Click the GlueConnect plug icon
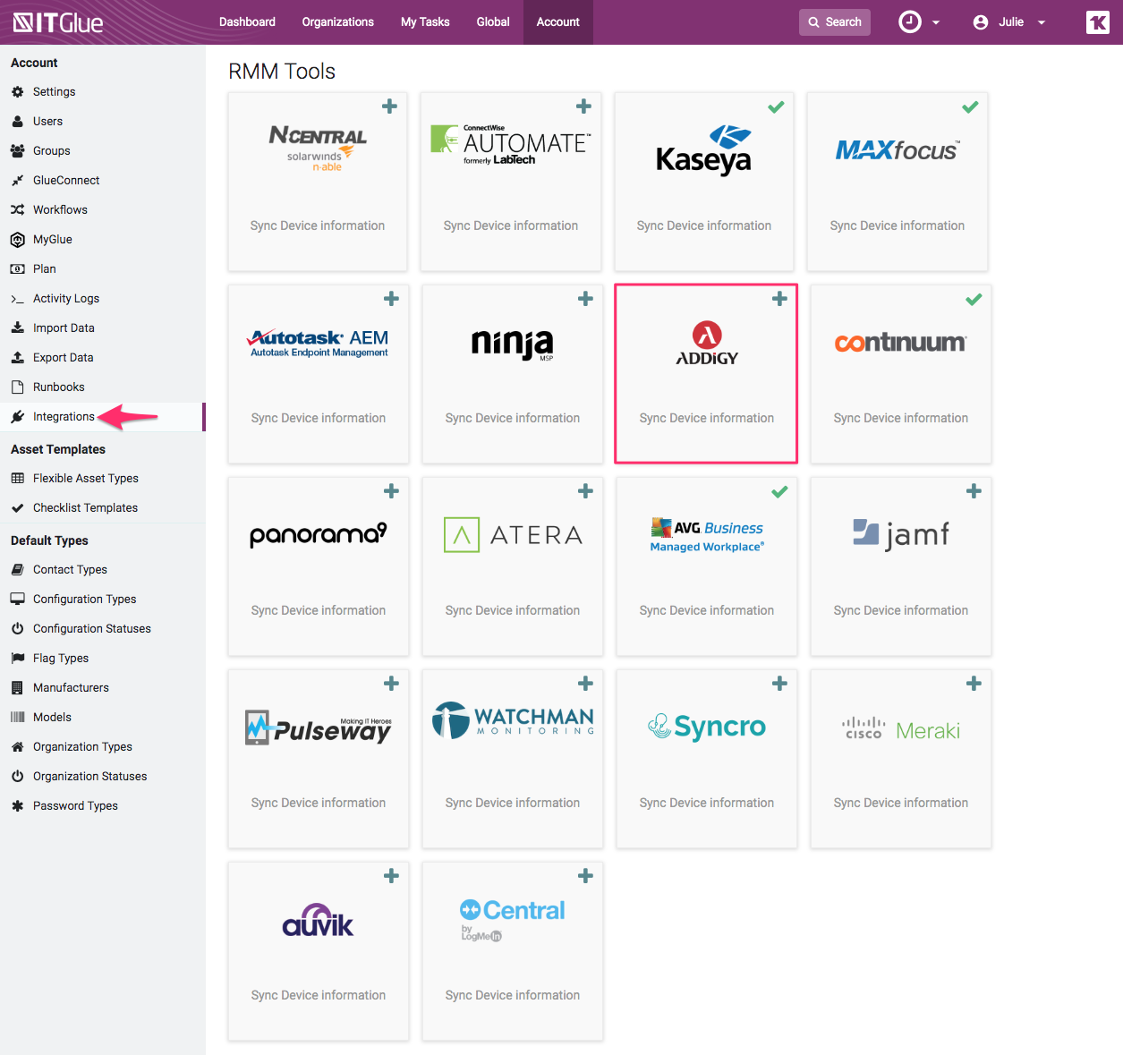Image resolution: width=1123 pixels, height=1055 pixels. [x=17, y=181]
